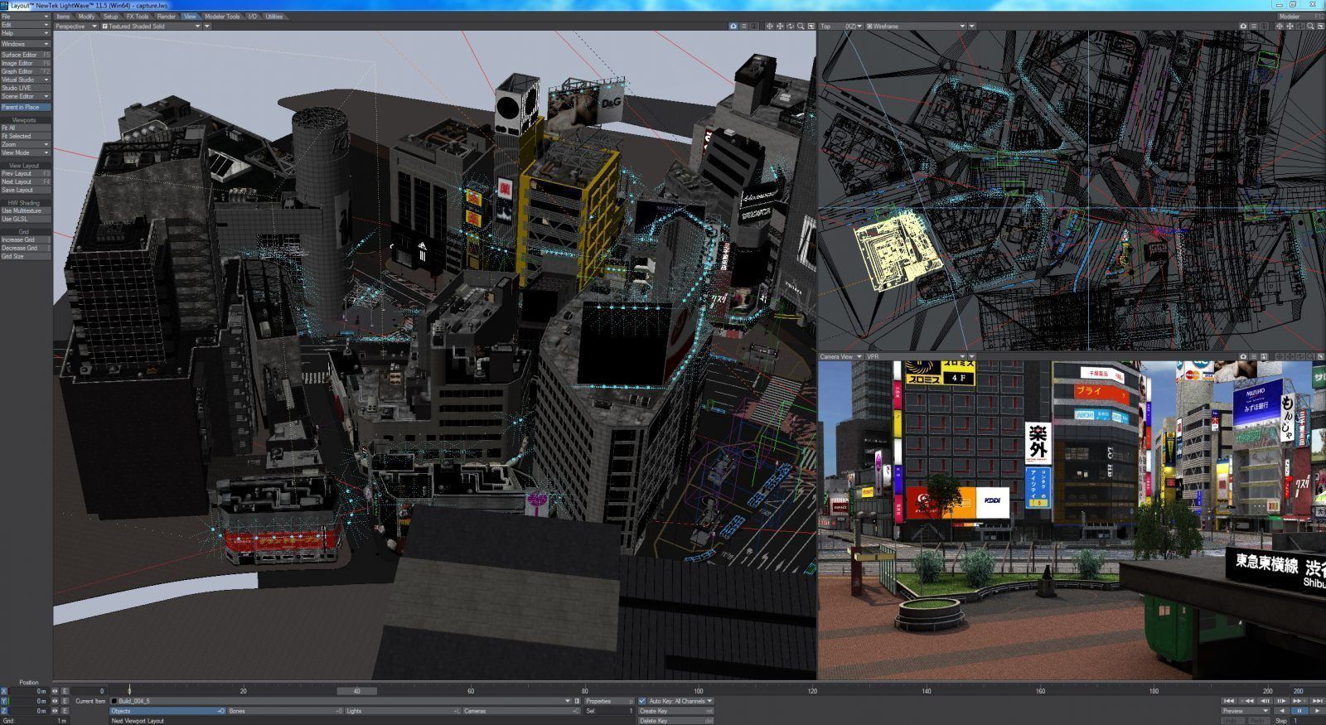The image size is (1326, 725).
Task: Open Camera View viewport dropdown
Action: click(x=841, y=357)
